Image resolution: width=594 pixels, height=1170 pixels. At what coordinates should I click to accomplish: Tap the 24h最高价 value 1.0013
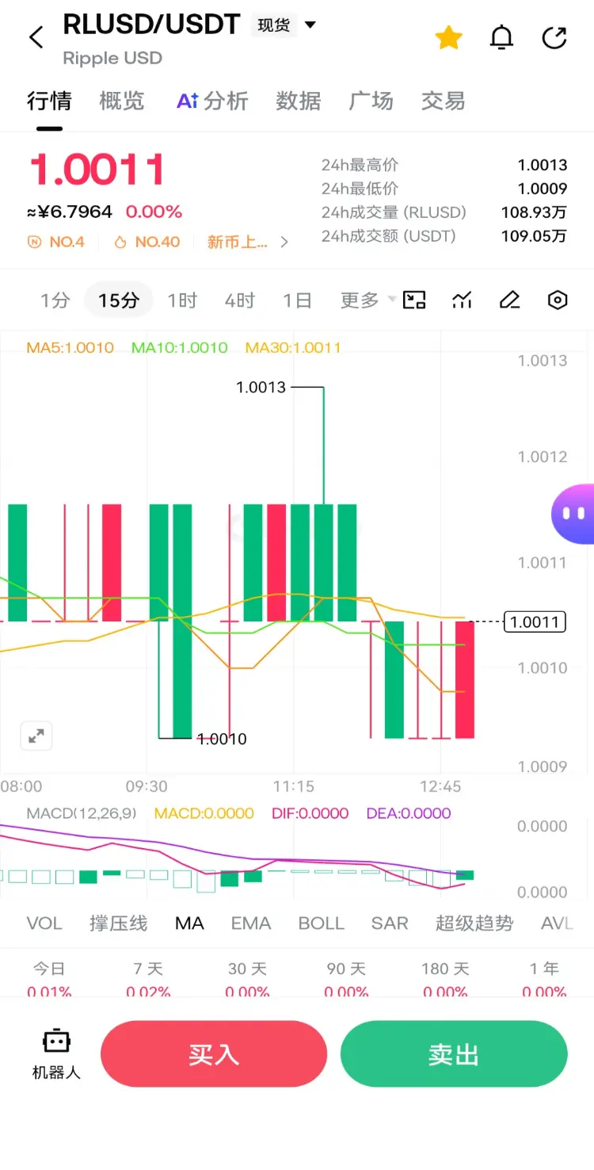[x=543, y=165]
